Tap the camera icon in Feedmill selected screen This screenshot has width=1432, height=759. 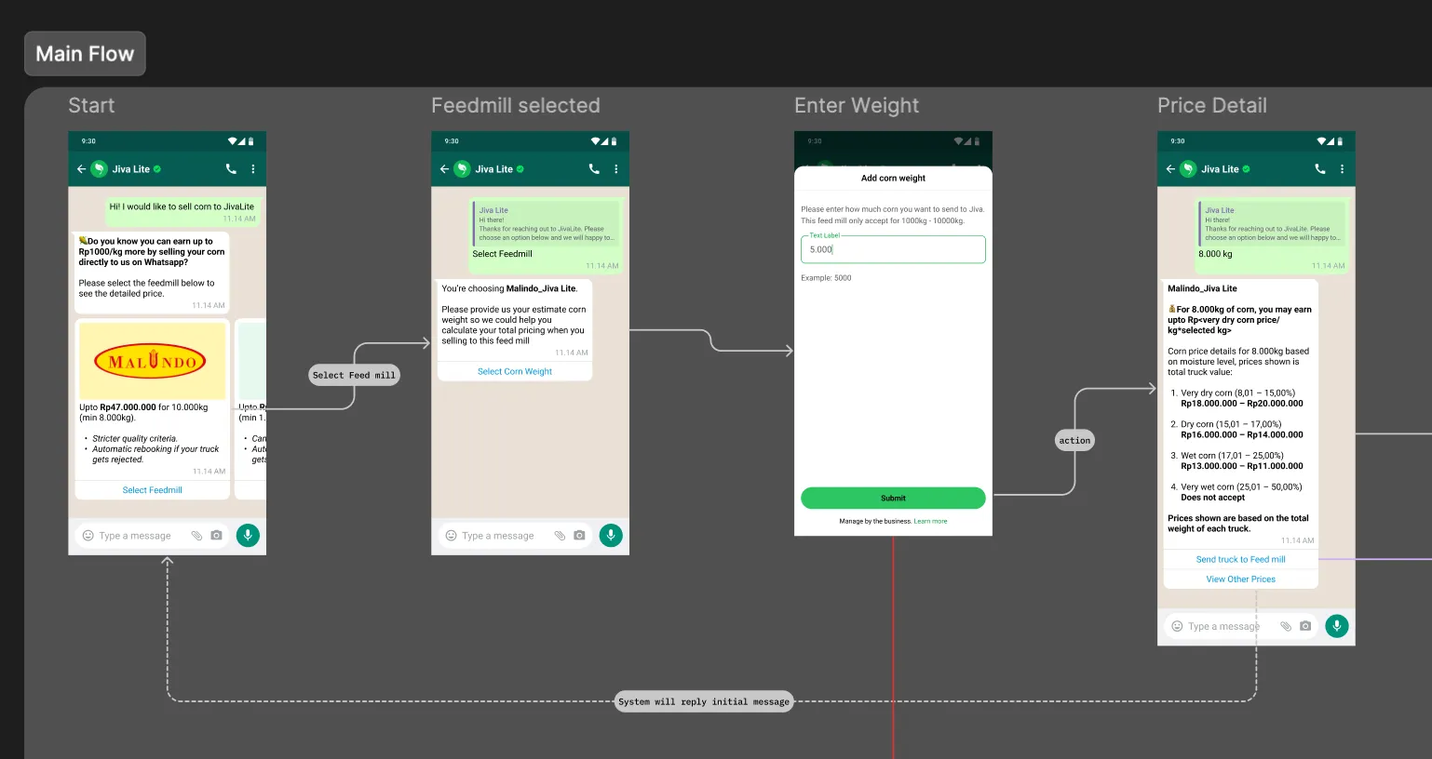(x=579, y=535)
